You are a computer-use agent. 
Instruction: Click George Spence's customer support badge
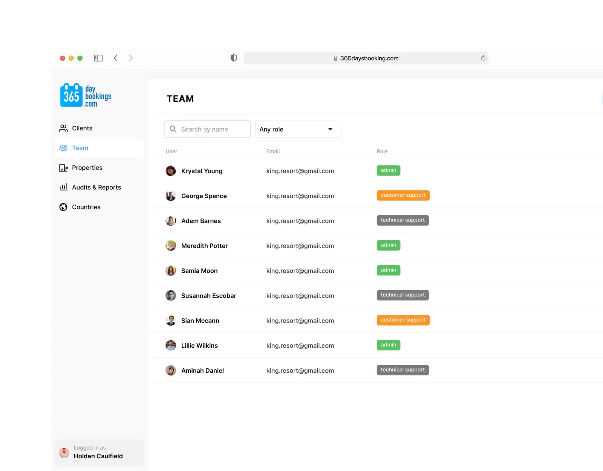coord(403,195)
